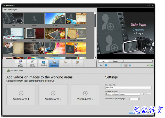
Task: Minimize the Edit Input File(s) window
Action: click(x=148, y=5)
